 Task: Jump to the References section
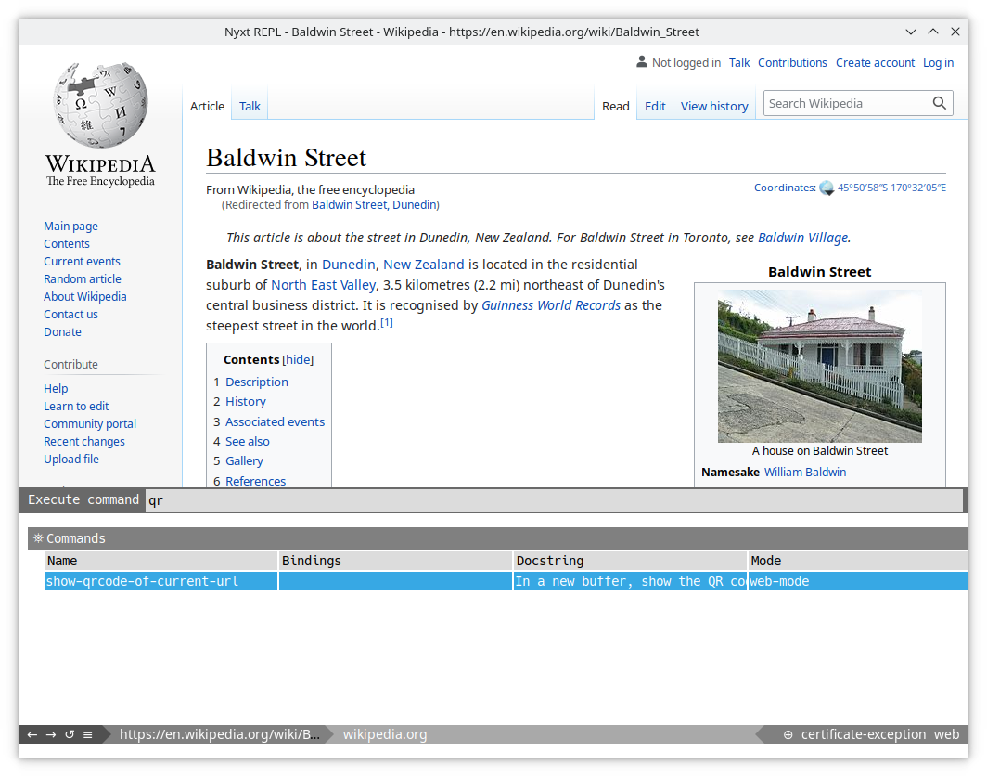(256, 481)
